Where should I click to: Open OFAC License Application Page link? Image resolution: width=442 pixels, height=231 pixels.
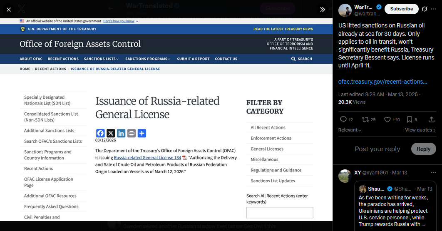pyautogui.click(x=48, y=182)
